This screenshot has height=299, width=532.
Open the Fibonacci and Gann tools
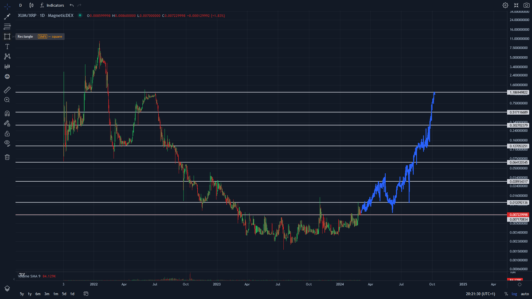click(x=7, y=27)
